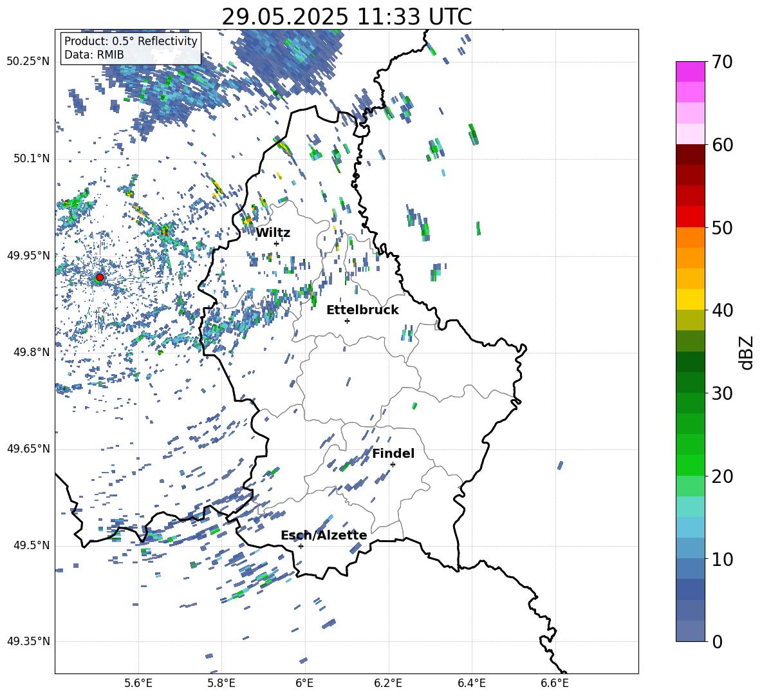
Task: Click the colorbar tick label 60
Action: click(722, 145)
